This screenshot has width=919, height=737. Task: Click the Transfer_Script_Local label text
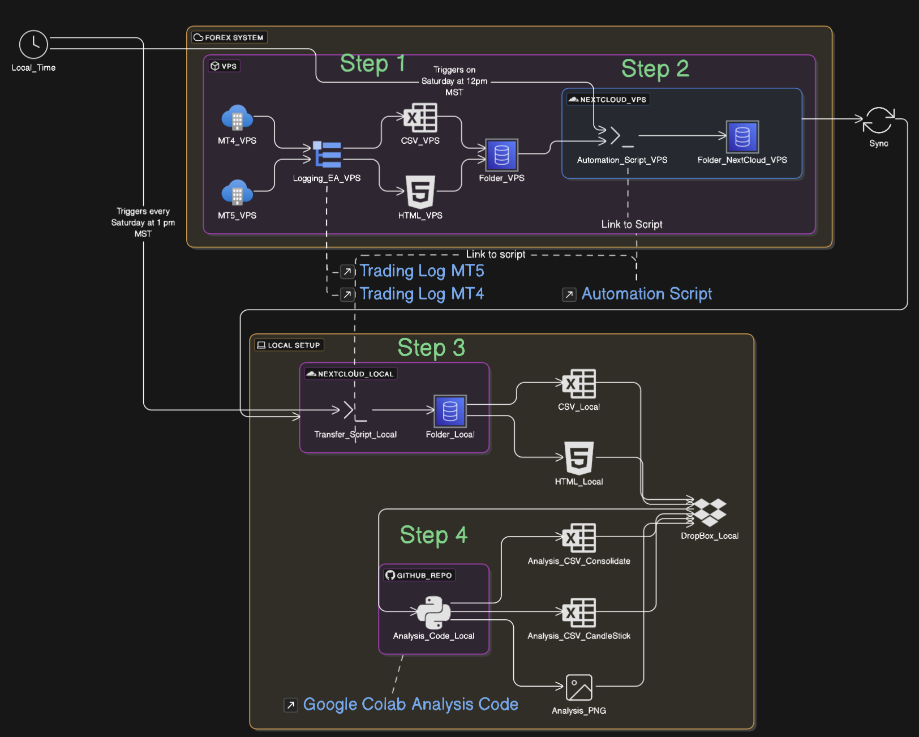click(355, 434)
